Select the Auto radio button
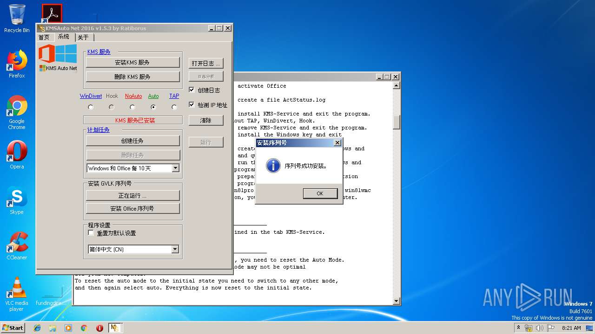The image size is (595, 334). [x=153, y=107]
